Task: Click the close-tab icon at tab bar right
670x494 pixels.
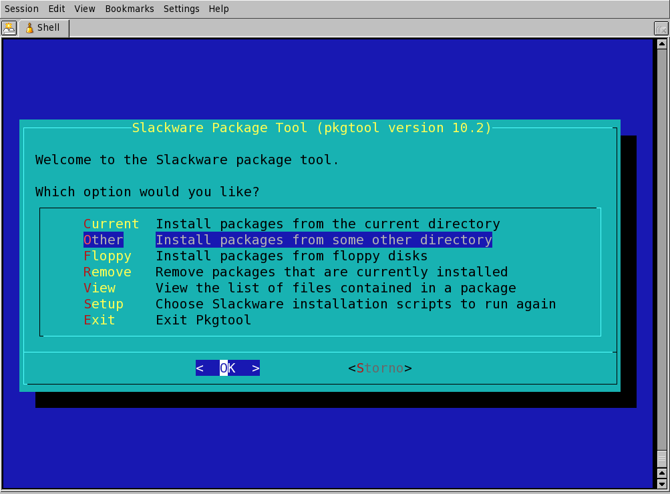Action: coord(661,29)
